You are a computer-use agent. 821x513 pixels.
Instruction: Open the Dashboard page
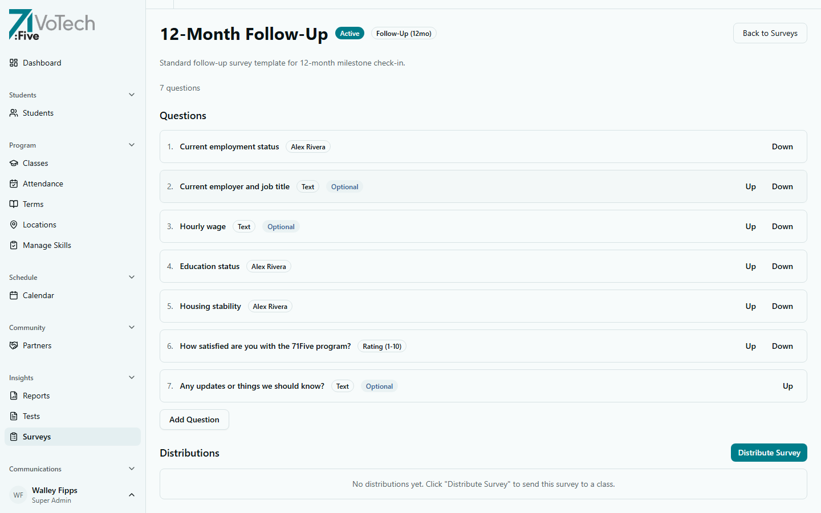pos(41,63)
